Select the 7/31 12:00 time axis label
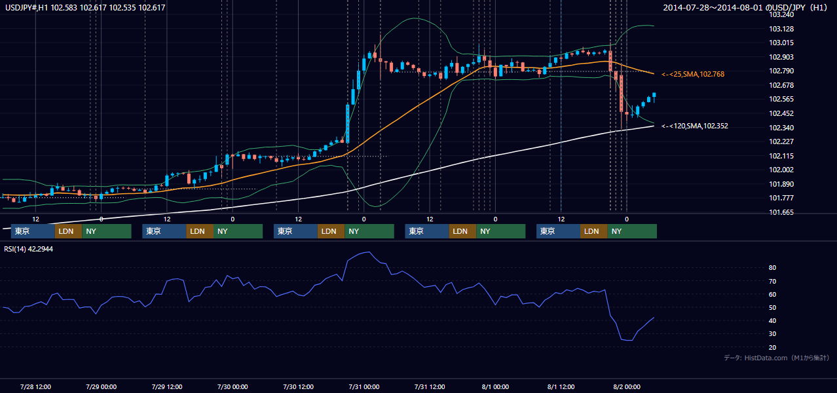The width and height of the screenshot is (837, 393). click(430, 386)
